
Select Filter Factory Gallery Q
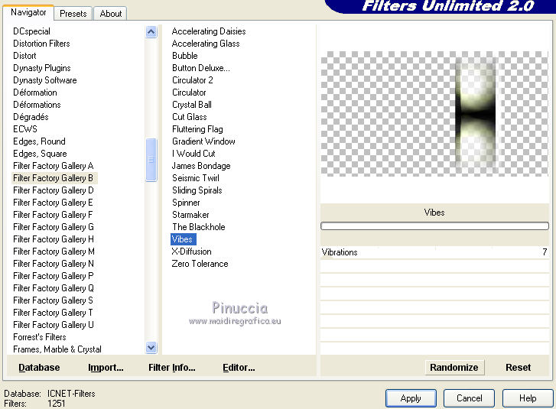(x=54, y=288)
